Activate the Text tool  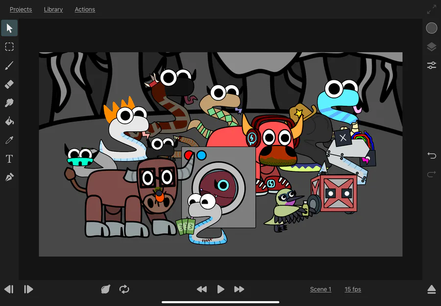[x=9, y=159]
